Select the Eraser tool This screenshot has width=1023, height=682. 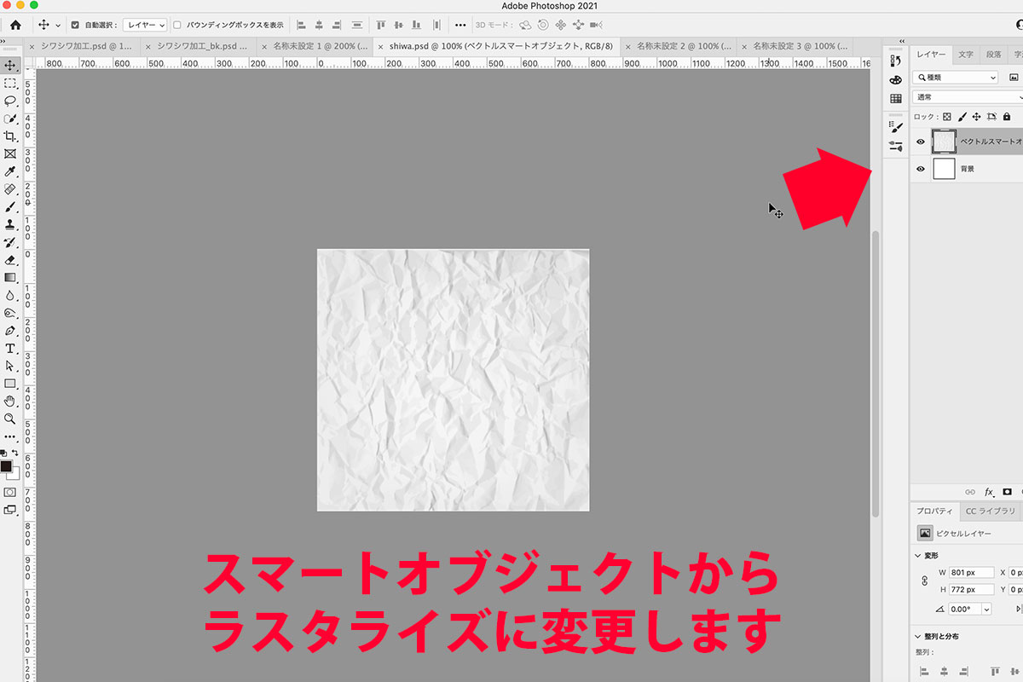(x=10, y=260)
